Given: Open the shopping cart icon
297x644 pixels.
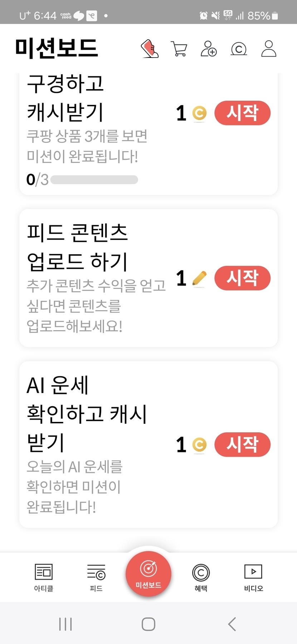Looking at the screenshot, I should (179, 49).
